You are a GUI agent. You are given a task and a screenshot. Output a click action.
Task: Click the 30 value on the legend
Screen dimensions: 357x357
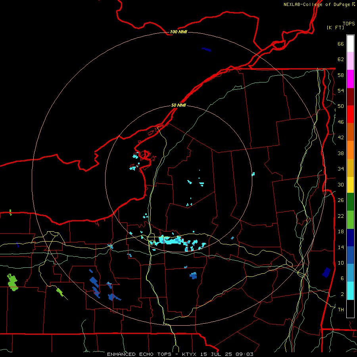click(x=341, y=184)
